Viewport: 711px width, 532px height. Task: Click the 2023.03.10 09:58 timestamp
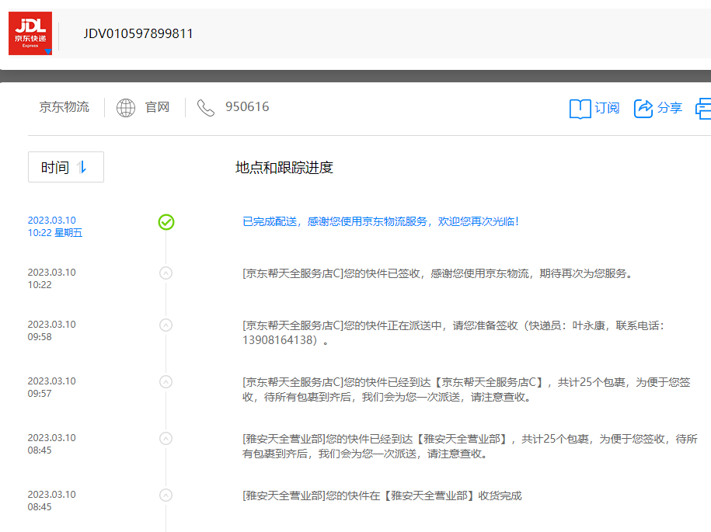point(52,331)
